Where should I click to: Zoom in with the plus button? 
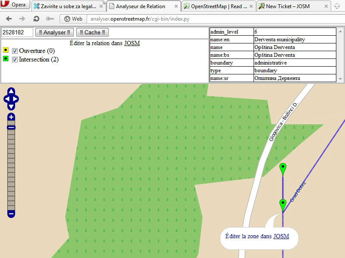tap(11, 117)
